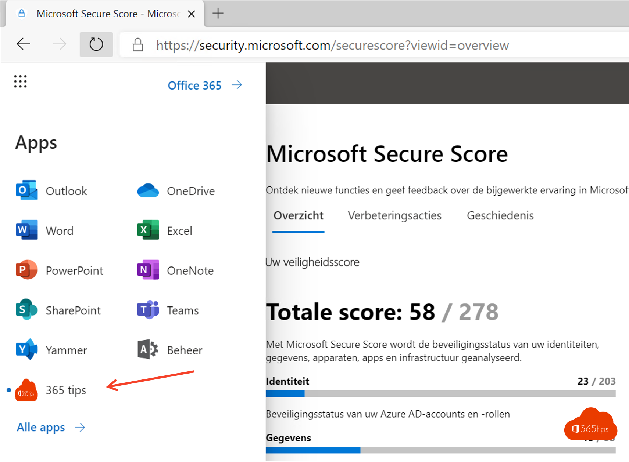
Task: Open Outlook app icon
Action: tap(26, 190)
